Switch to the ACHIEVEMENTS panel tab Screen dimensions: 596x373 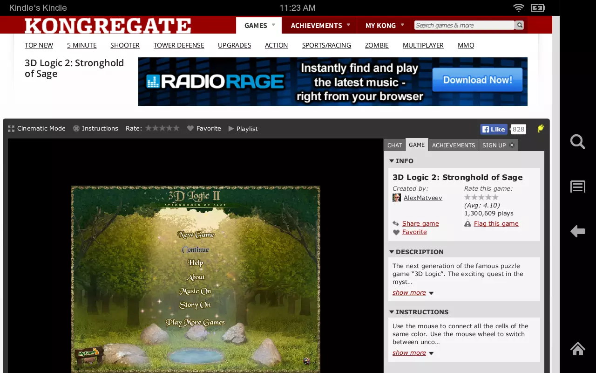click(x=454, y=145)
